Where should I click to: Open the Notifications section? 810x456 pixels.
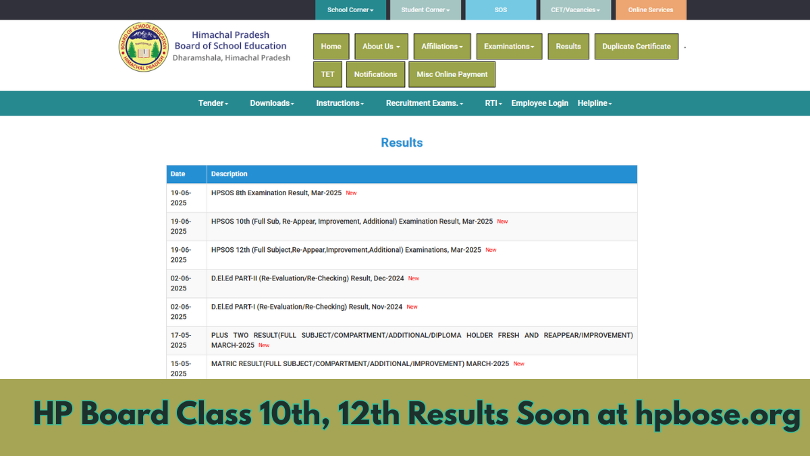pos(375,74)
